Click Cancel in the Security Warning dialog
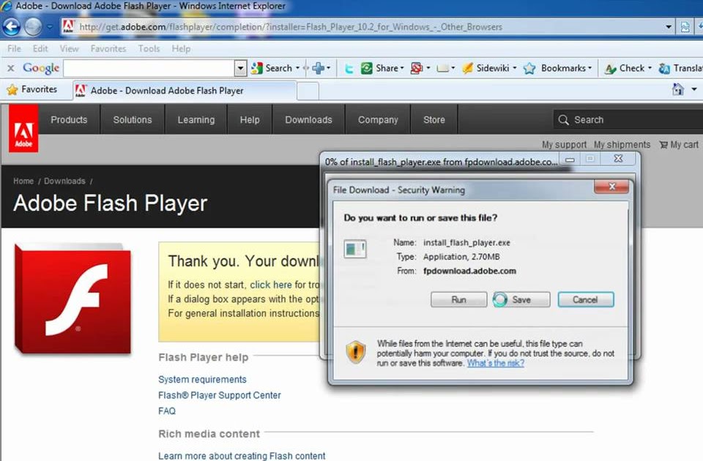This screenshot has width=703, height=461. coord(586,300)
